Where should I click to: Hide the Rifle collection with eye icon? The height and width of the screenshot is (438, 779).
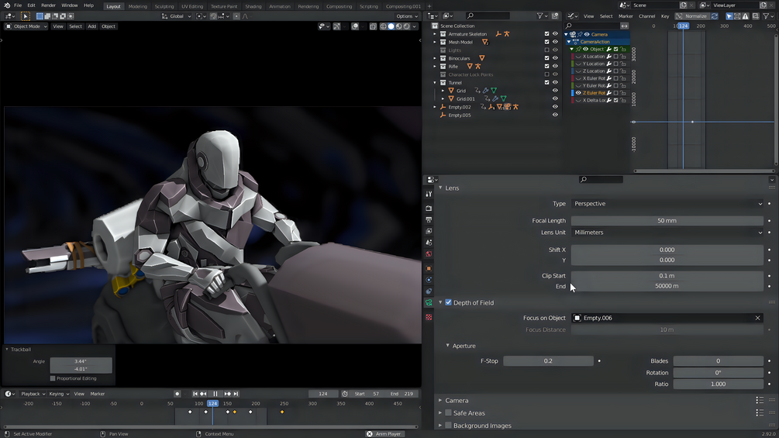point(555,67)
